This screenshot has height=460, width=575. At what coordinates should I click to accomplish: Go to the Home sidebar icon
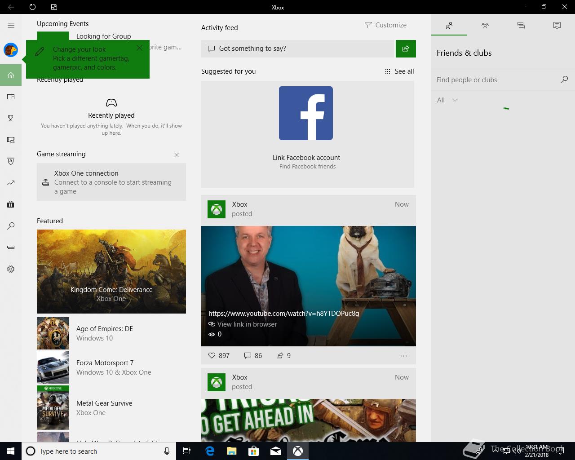tap(11, 75)
